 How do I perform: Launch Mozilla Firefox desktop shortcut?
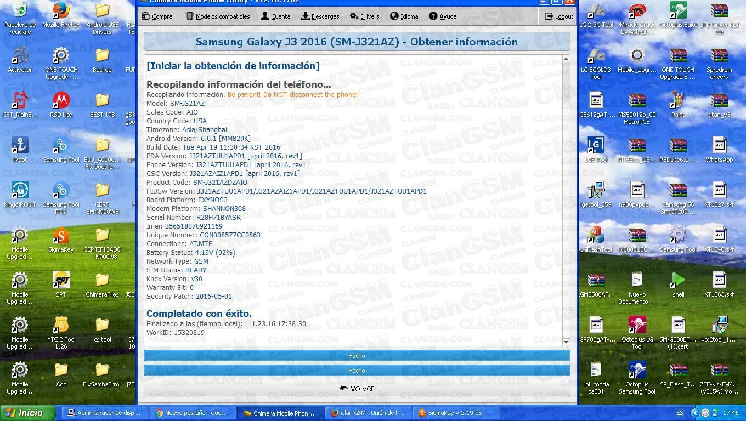(x=61, y=15)
